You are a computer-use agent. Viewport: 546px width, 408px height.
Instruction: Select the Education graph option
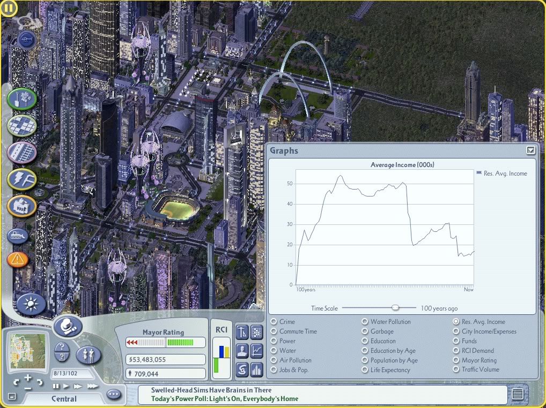click(365, 341)
